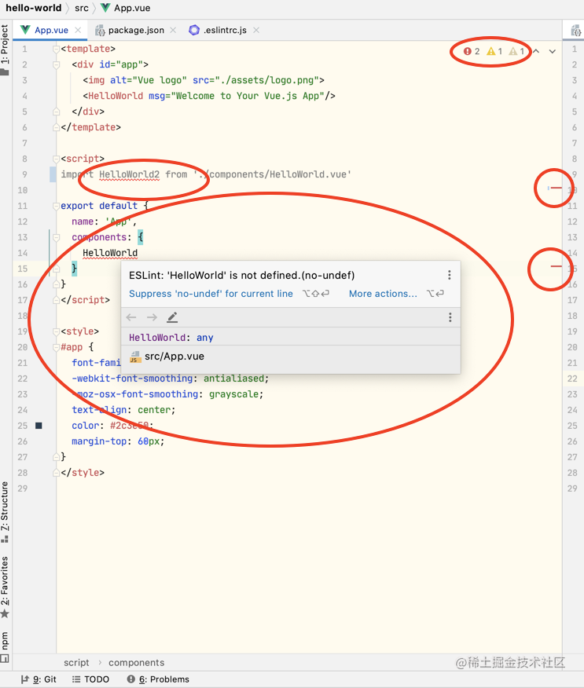
Task: Select the App.vue editor tab
Action: tap(51, 30)
